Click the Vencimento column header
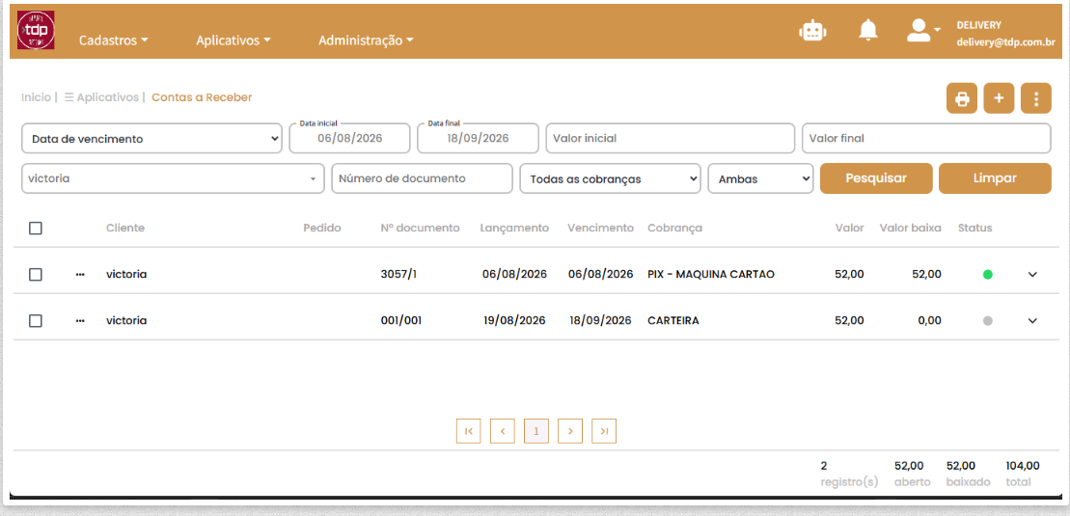 [600, 228]
